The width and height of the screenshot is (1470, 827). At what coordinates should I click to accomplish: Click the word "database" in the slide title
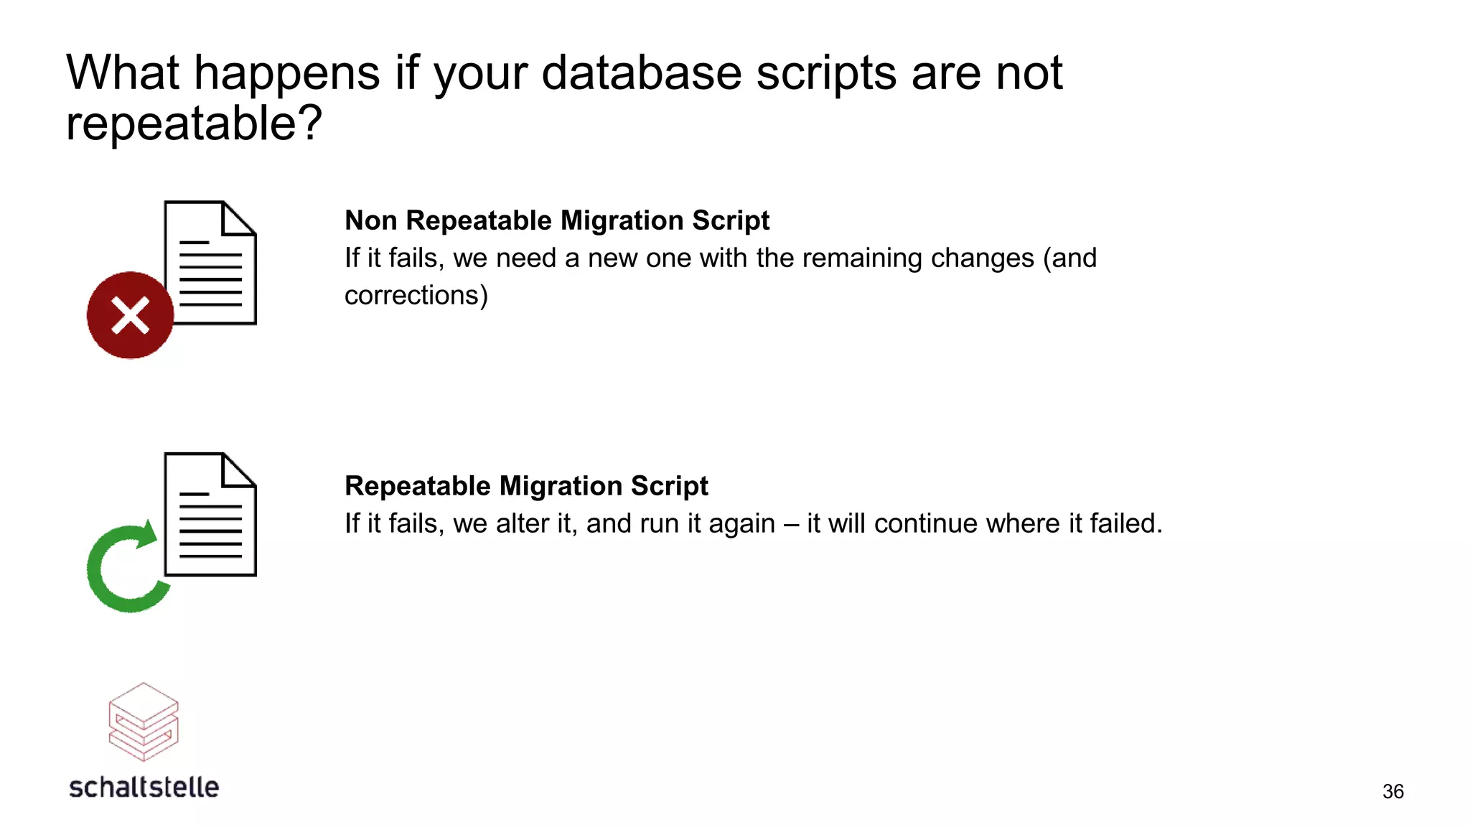pos(641,73)
